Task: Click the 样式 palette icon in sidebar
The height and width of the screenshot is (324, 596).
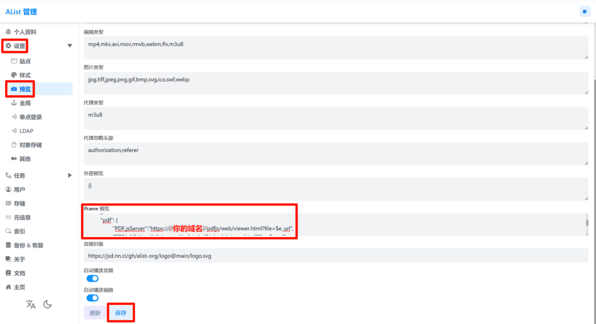Action: [x=14, y=75]
